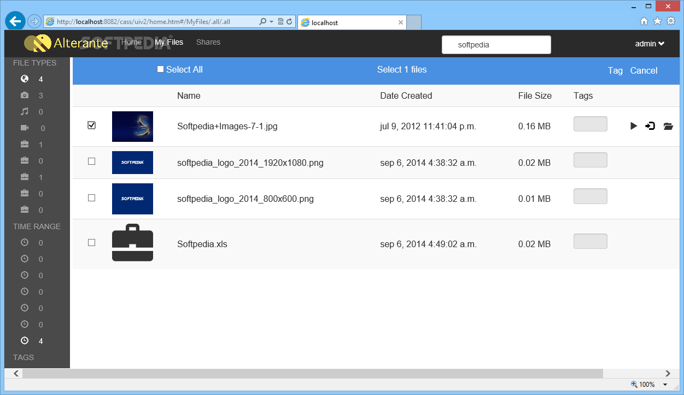Click 0.16 MB file size

click(x=534, y=126)
